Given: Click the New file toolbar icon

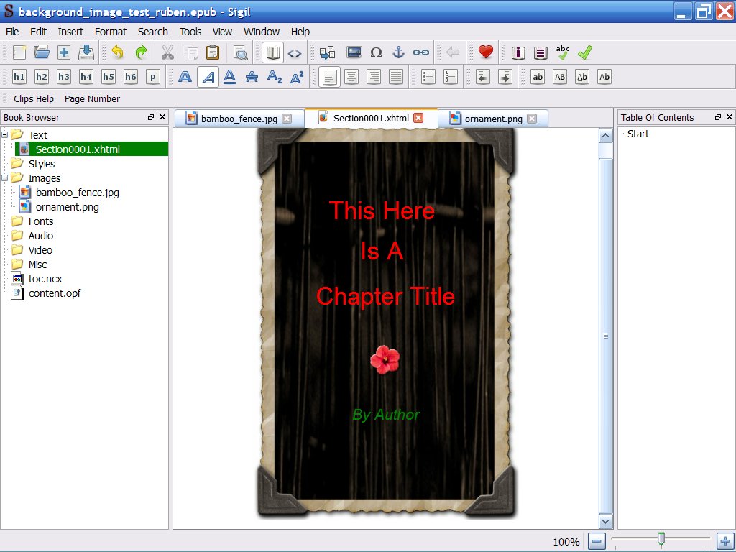Looking at the screenshot, I should tap(19, 52).
